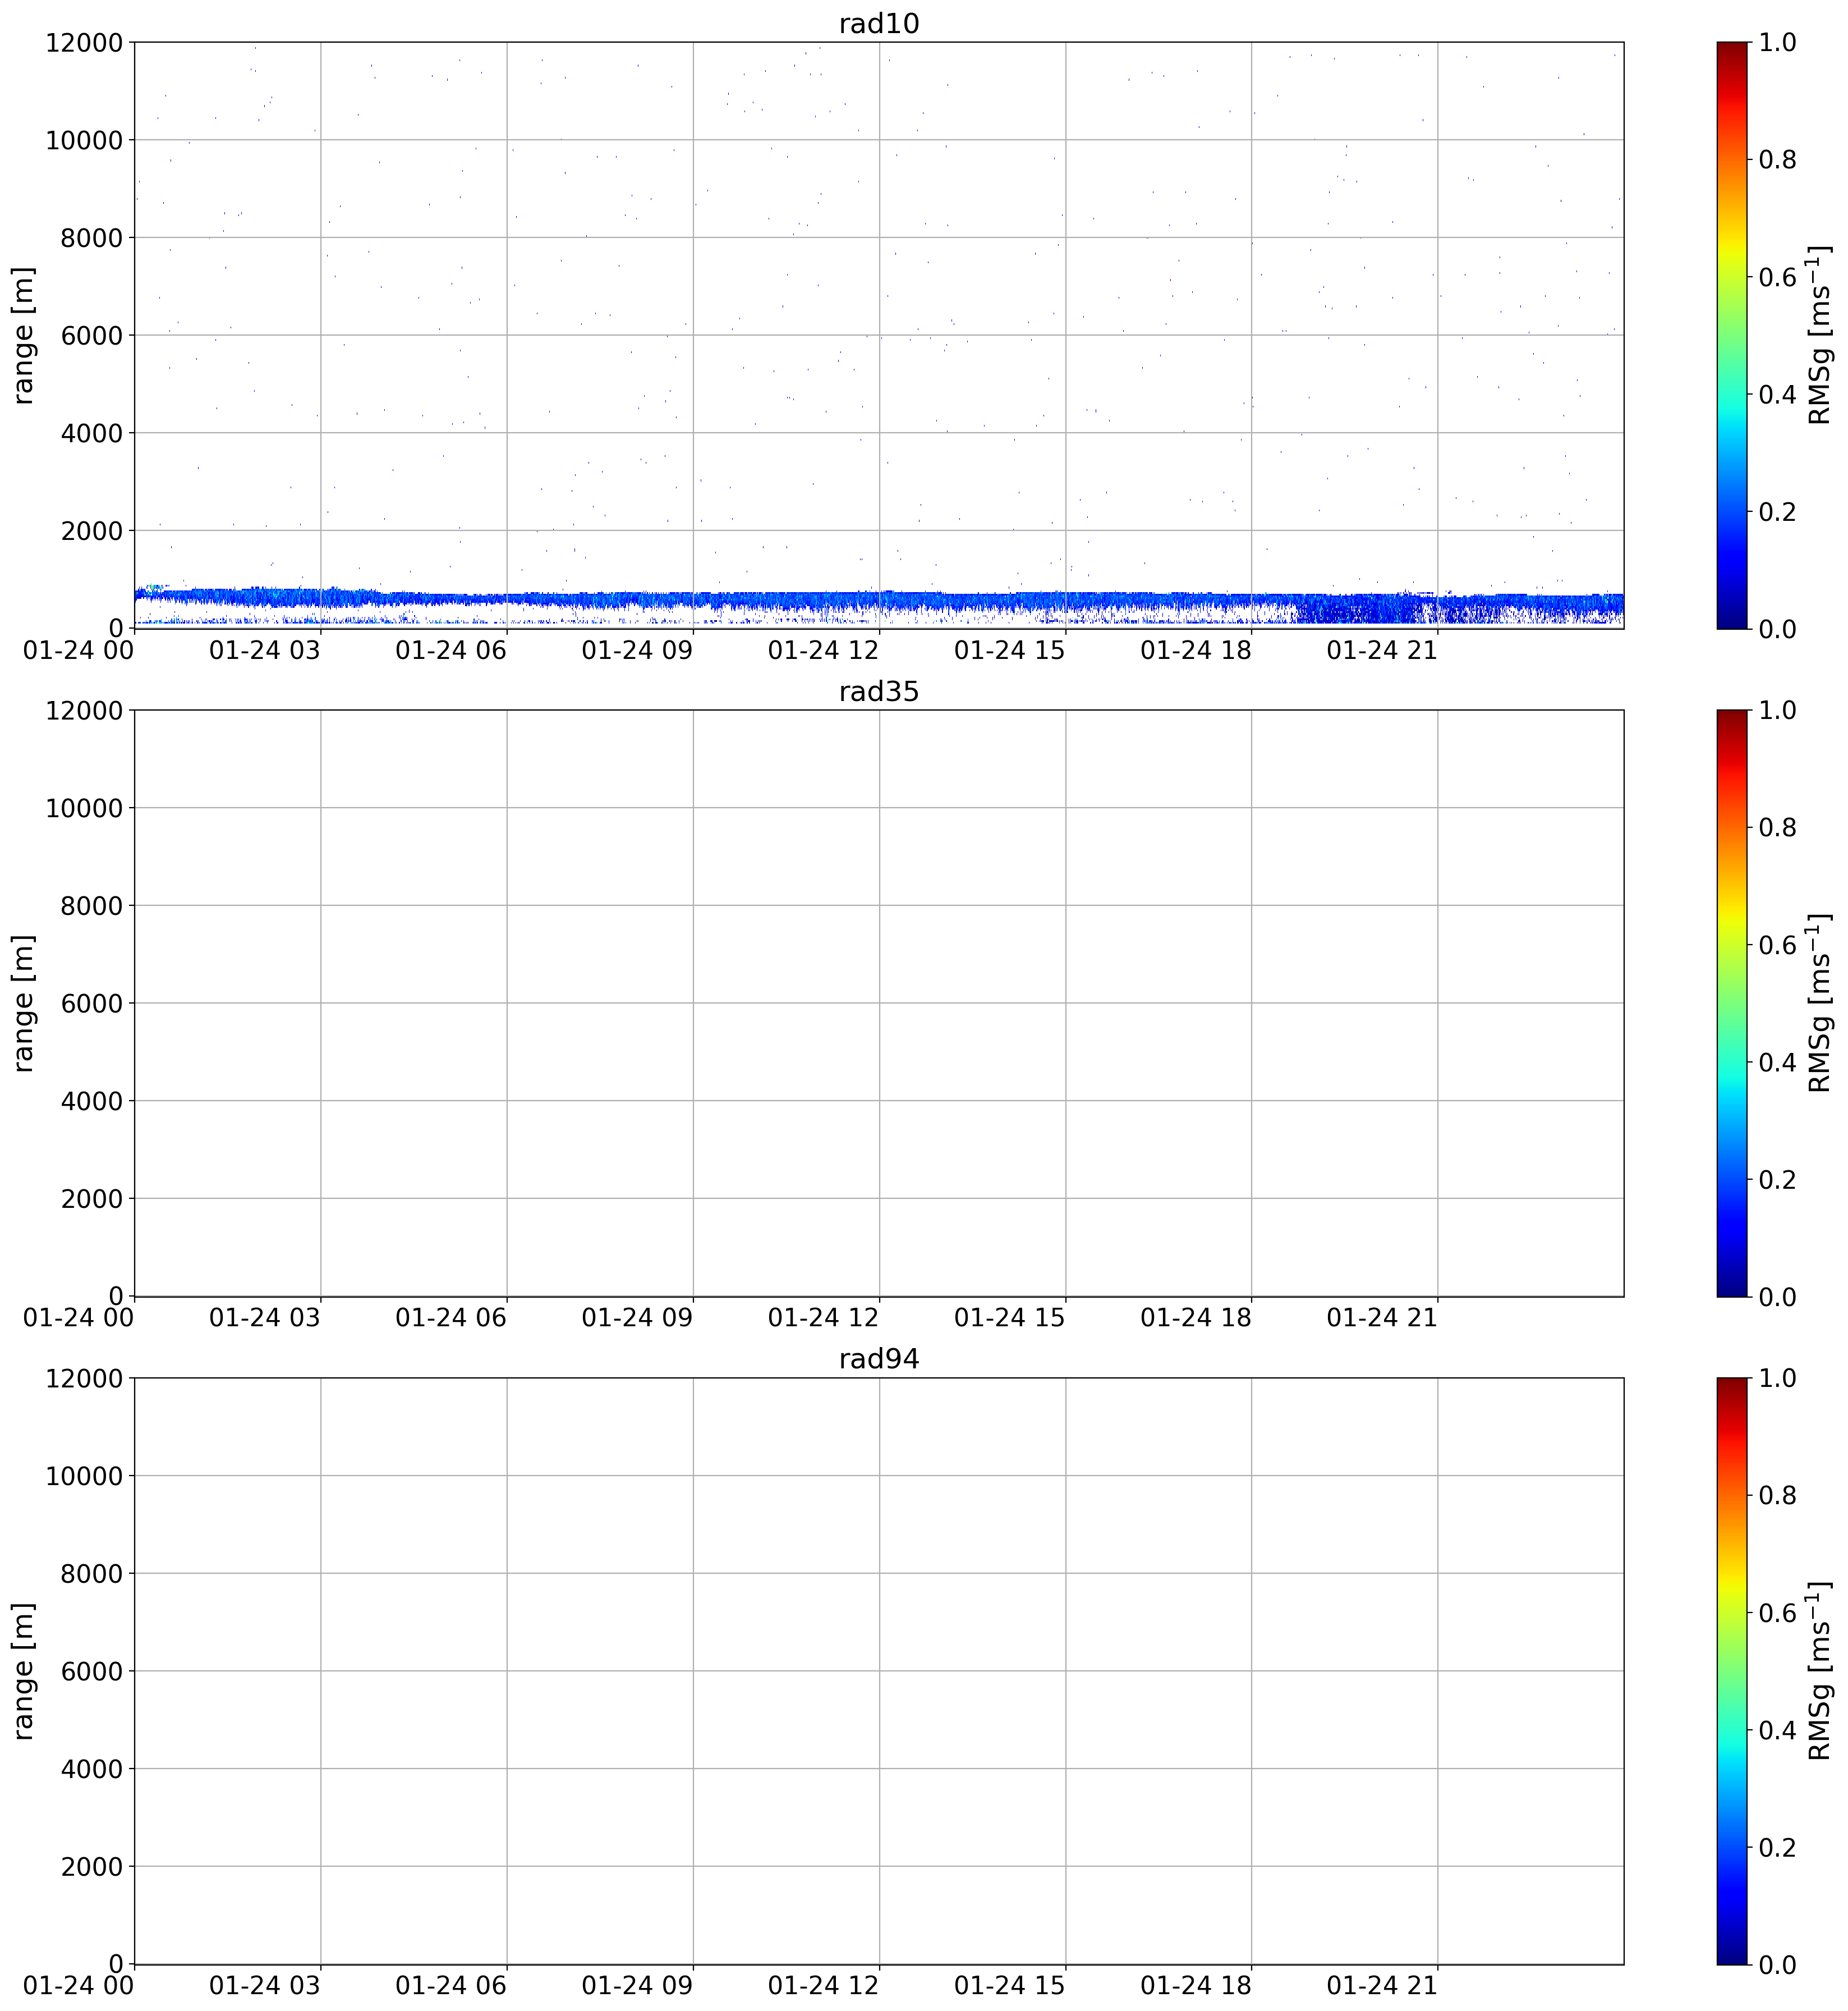Click the 0.0 tick on rad94 colorbar
Image resolution: width=1848 pixels, height=2011 pixels.
pos(1778,1964)
